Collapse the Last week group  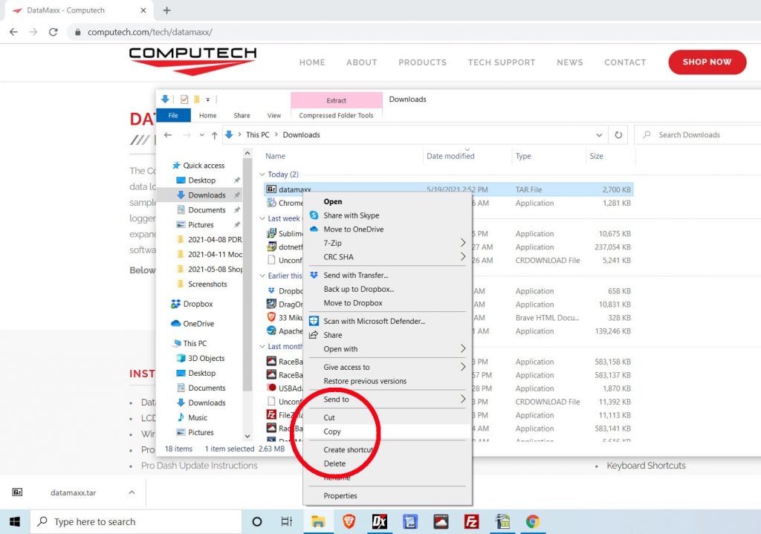coord(262,219)
